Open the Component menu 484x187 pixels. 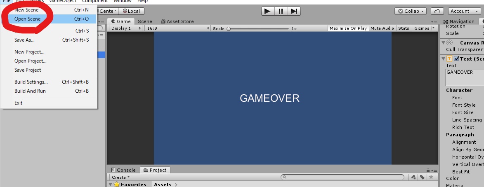tap(95, 1)
